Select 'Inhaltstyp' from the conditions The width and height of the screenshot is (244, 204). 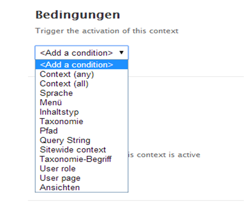(x=59, y=112)
